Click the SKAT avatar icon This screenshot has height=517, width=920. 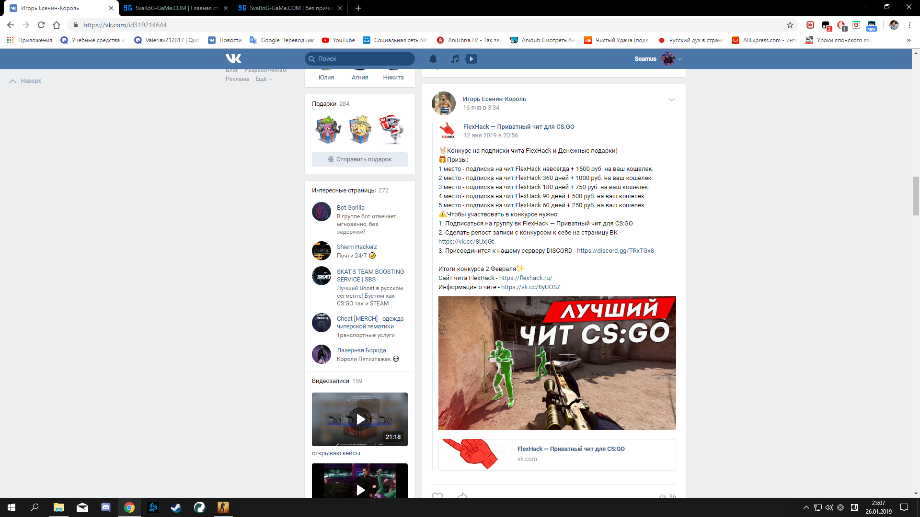(x=322, y=276)
